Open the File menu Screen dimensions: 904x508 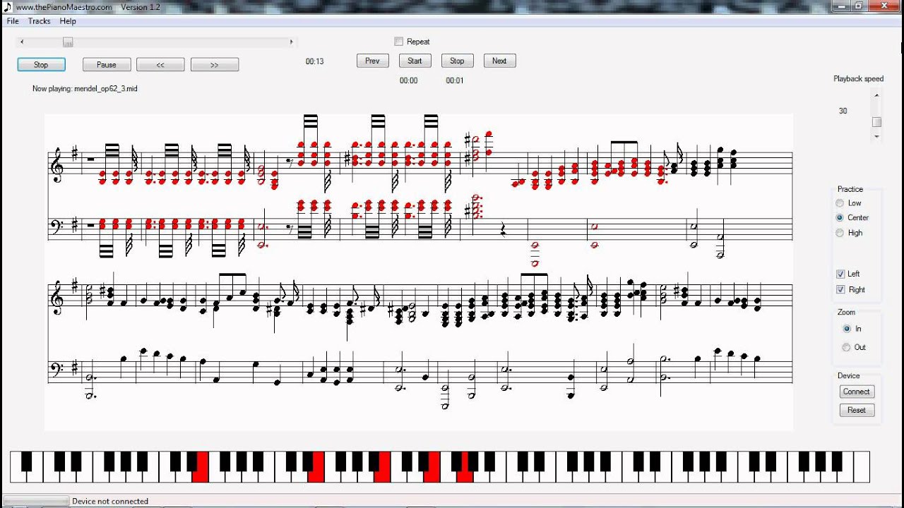13,21
